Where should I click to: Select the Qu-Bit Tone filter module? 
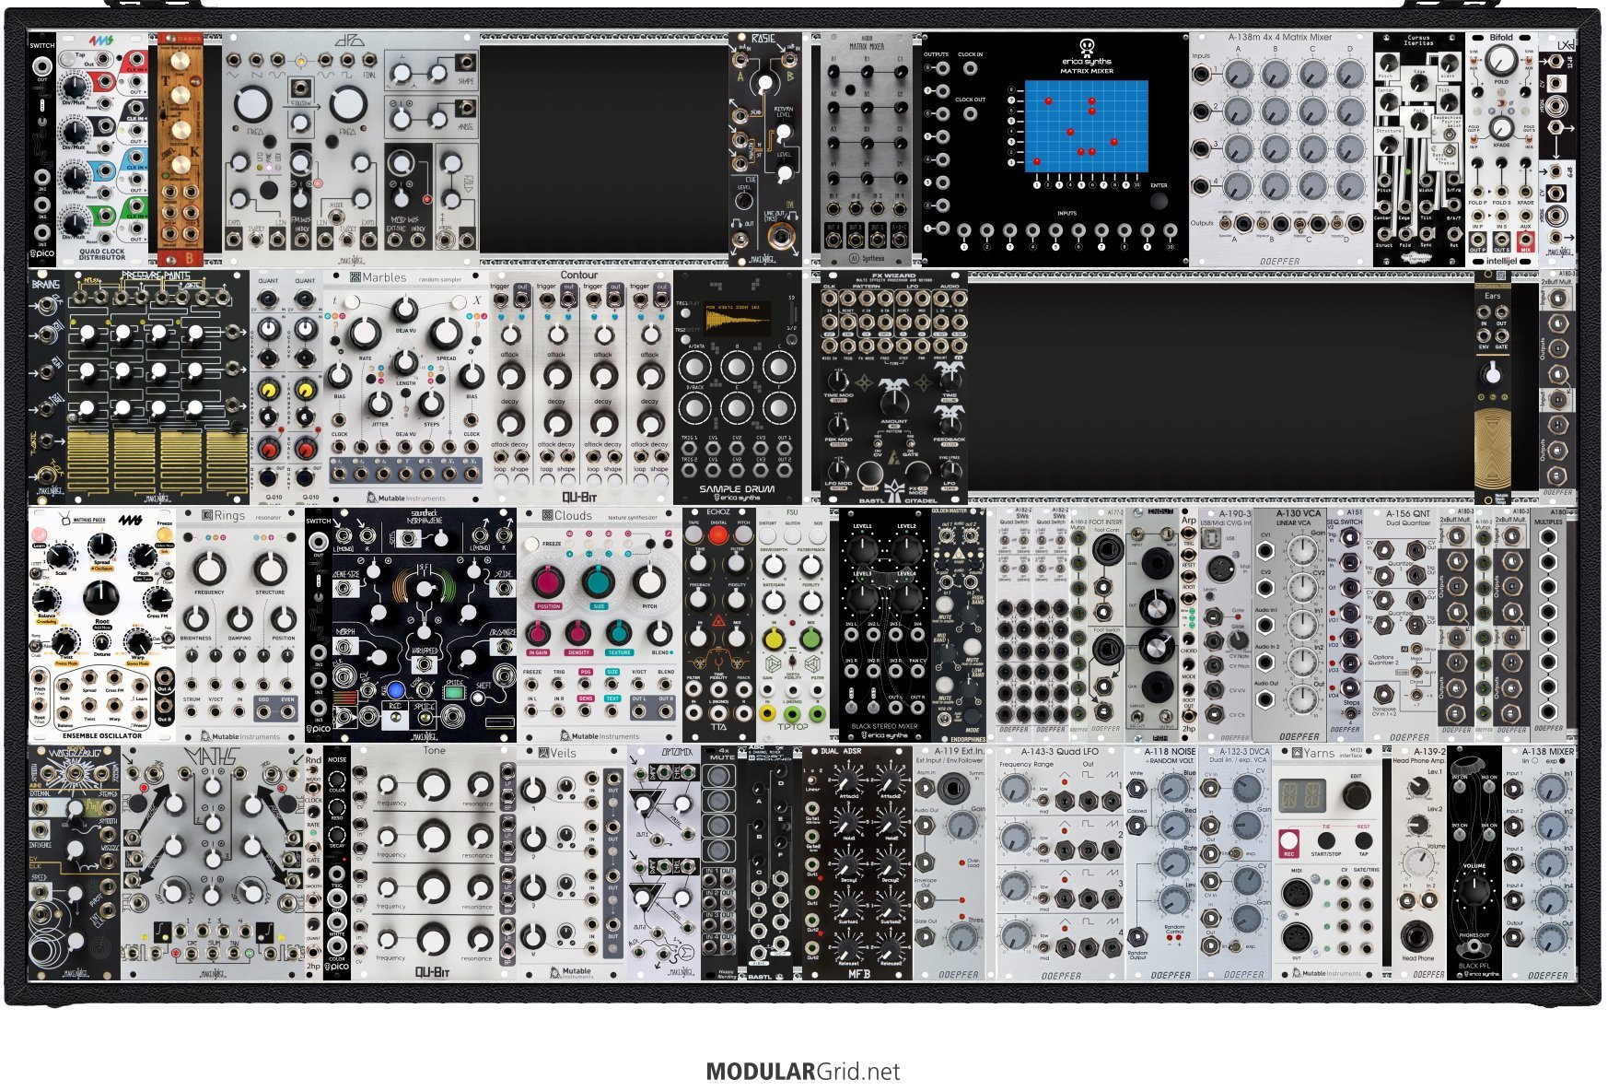[x=433, y=862]
